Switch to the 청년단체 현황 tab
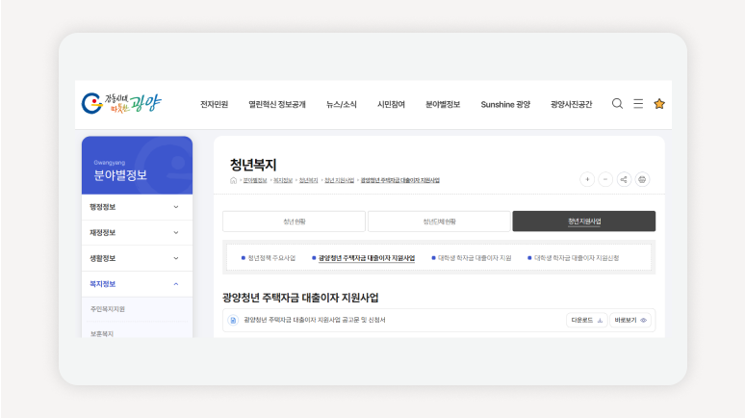The width and height of the screenshot is (745, 418). click(x=439, y=222)
